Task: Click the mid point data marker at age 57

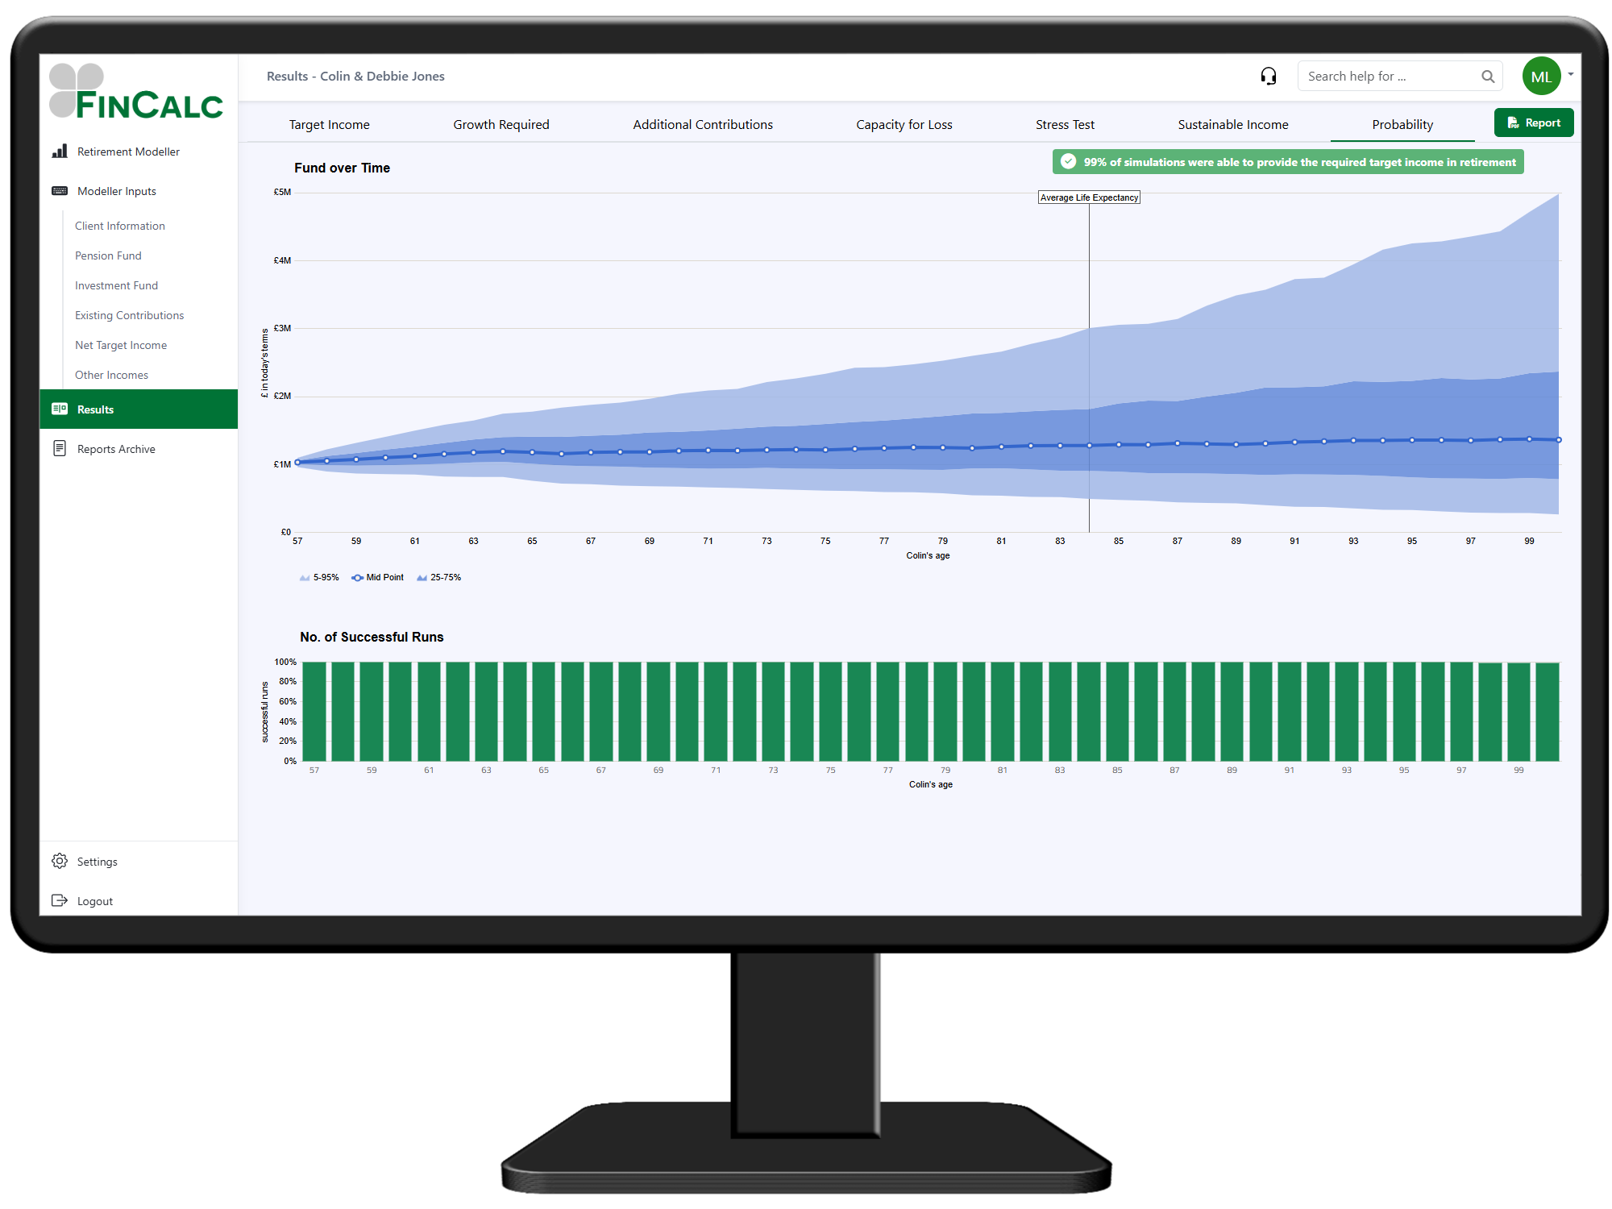Action: click(x=297, y=463)
